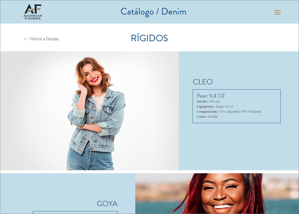299x214 pixels.
Task: Click the Algoselan Flandria logo
Action: point(33,12)
